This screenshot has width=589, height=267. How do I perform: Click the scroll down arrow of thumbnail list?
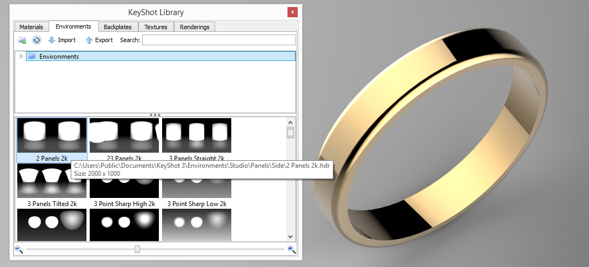click(290, 236)
